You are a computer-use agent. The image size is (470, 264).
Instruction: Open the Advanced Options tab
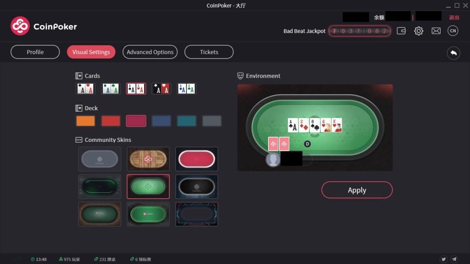[150, 52]
